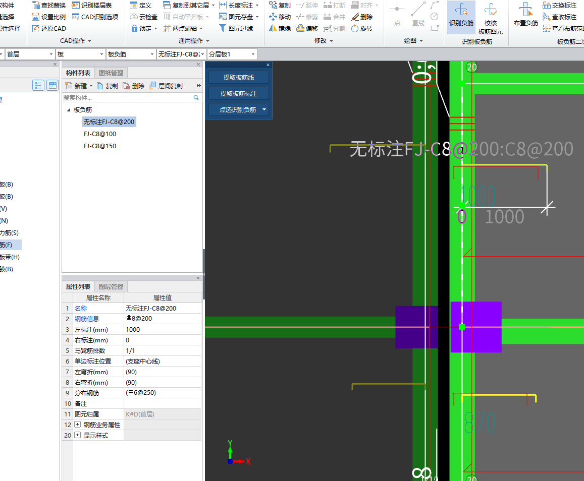584x481 pixels.
Task: Select the 镜像 tool
Action: click(x=280, y=28)
